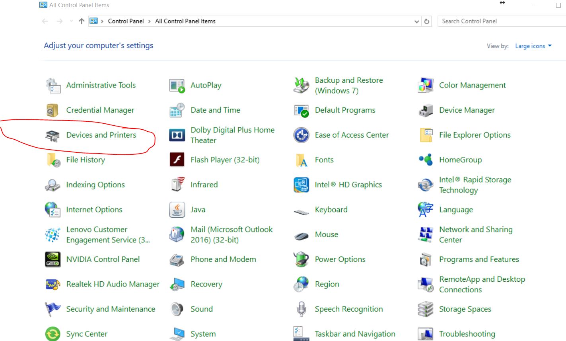Image resolution: width=566 pixels, height=341 pixels.
Task: Open the Internet Options icon
Action: point(53,210)
